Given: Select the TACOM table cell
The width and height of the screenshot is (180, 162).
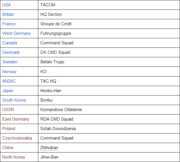Looking at the screenshot, I should point(48,5).
